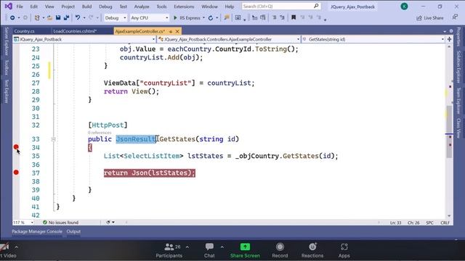Click the CRLF line ending indicator
Viewport: 465px width, 261px height.
click(445, 223)
